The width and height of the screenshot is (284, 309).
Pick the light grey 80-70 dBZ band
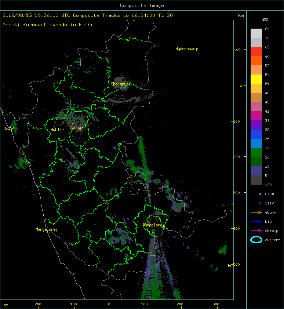click(x=256, y=33)
